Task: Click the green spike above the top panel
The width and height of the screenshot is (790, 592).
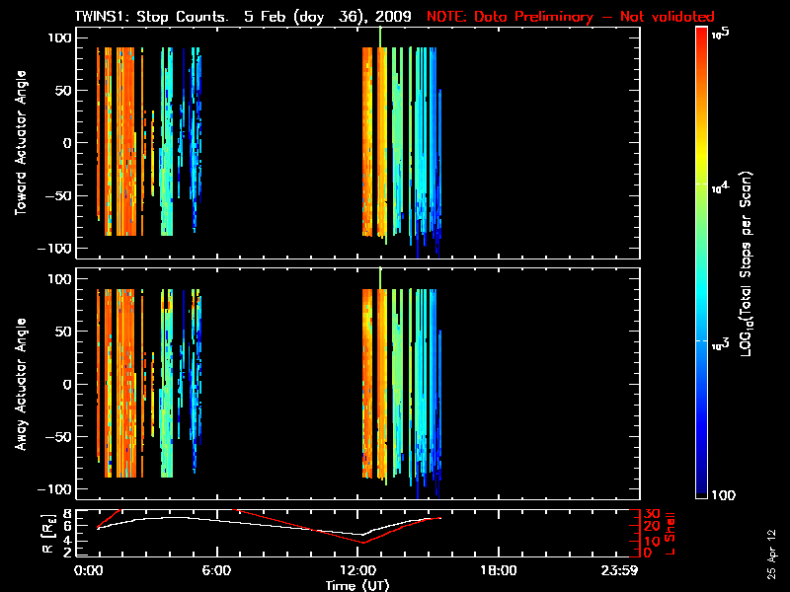Action: (x=380, y=35)
